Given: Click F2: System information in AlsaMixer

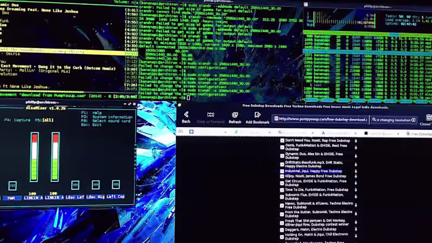Looking at the screenshot, I should 106,117.
